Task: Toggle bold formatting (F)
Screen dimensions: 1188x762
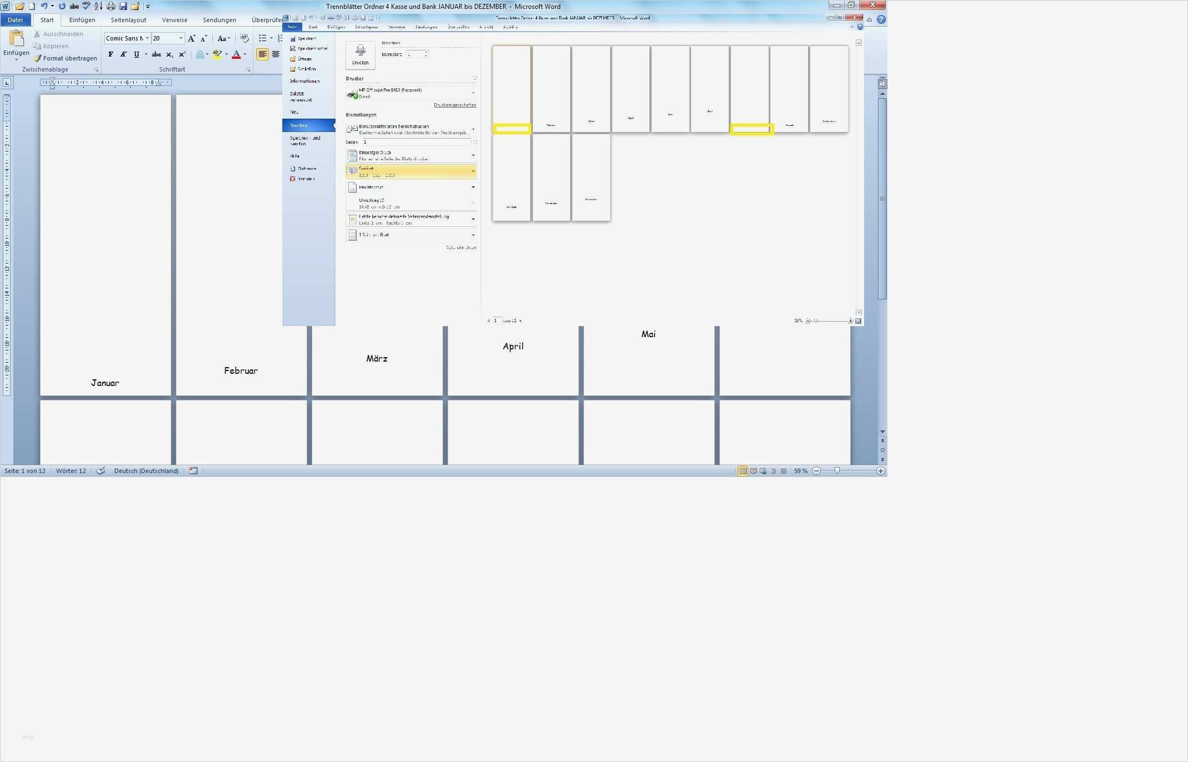Action: tap(111, 54)
